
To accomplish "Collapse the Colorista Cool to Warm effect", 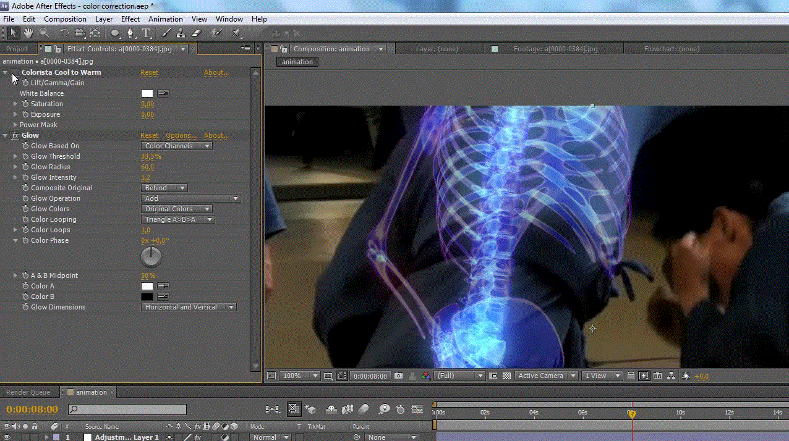I will tap(6, 72).
